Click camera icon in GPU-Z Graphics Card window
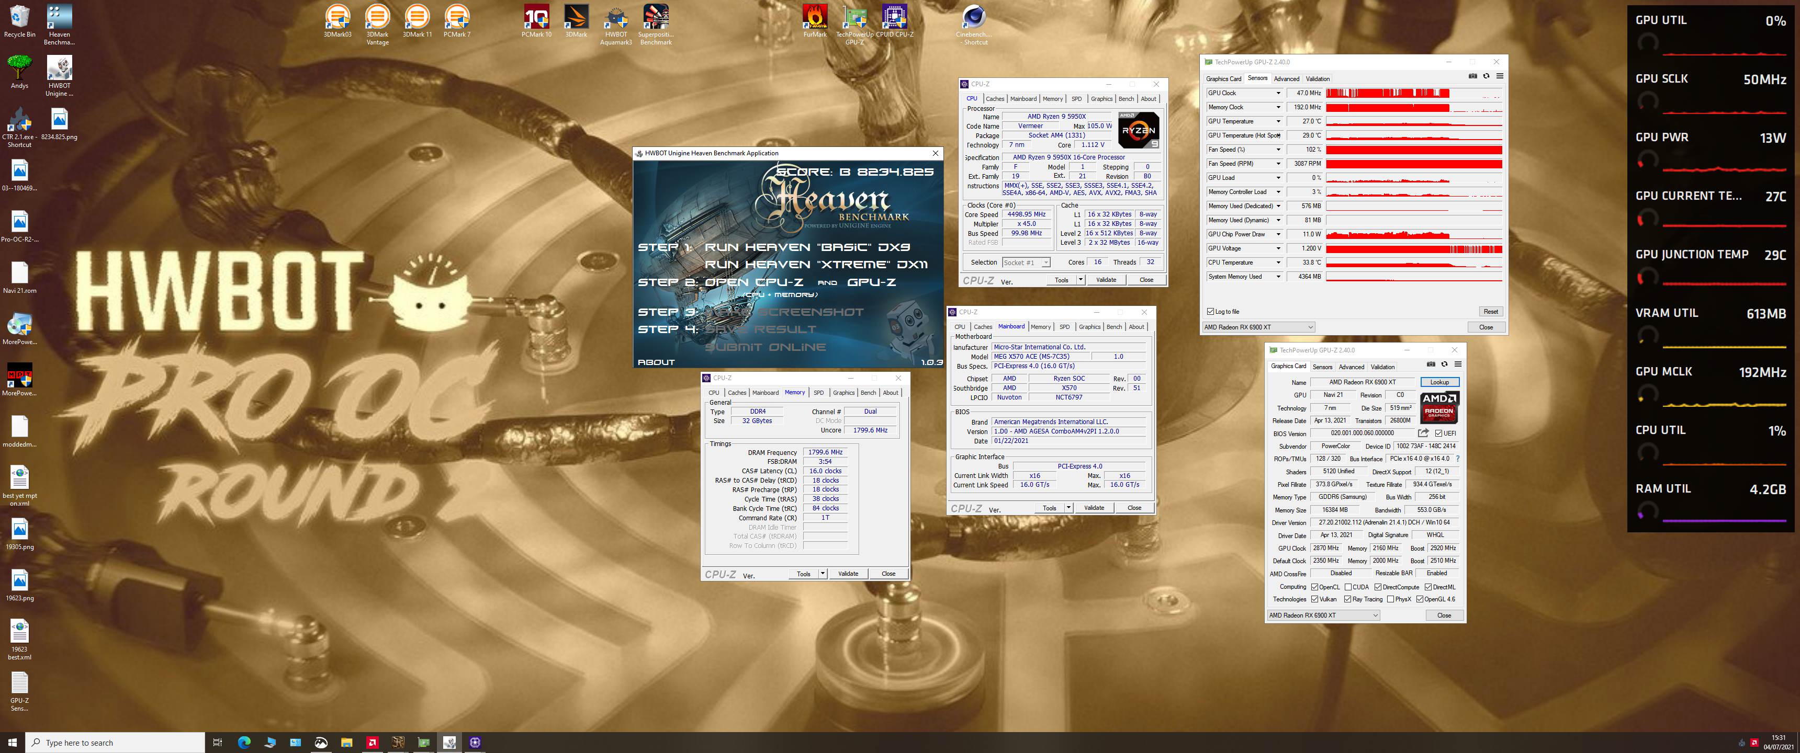Image resolution: width=1800 pixels, height=753 pixels. click(1431, 364)
